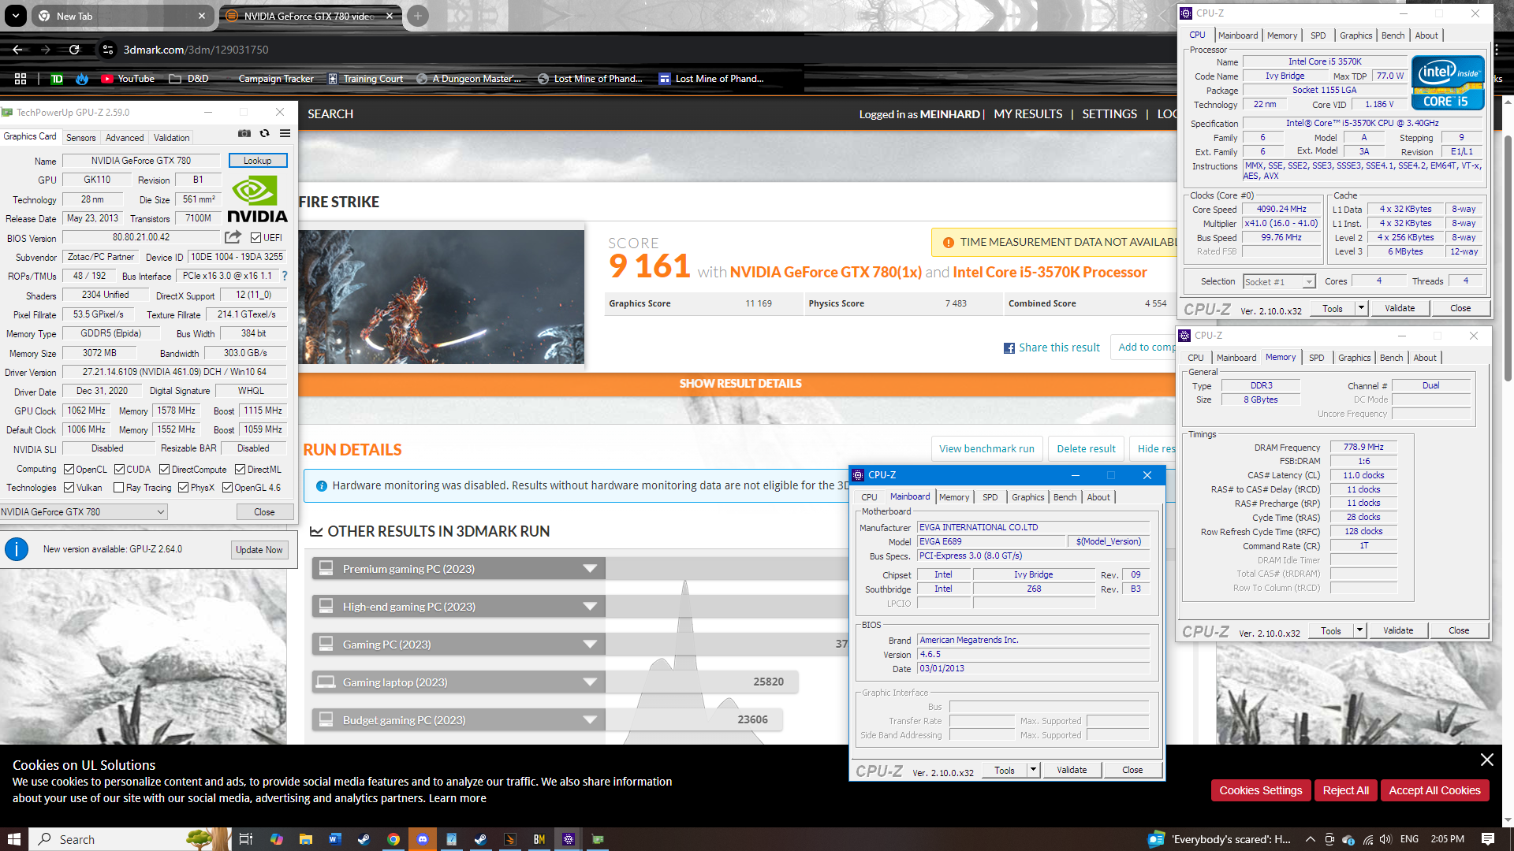Toggle the Ray Tracing checkbox
The width and height of the screenshot is (1514, 851).
coord(118,488)
